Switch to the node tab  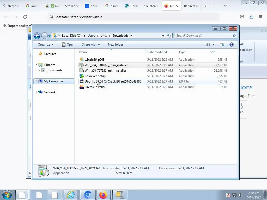[92, 6]
